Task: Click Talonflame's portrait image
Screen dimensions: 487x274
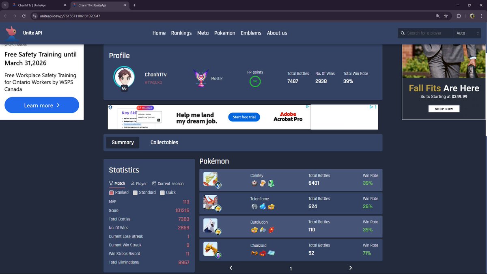Action: [210, 203]
